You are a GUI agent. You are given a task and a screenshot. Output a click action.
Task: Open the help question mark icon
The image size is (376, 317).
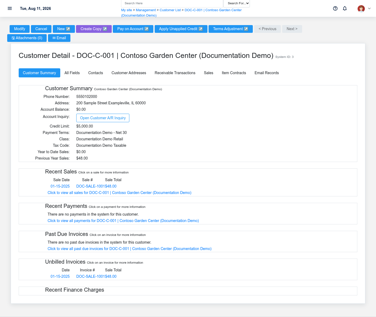point(335,9)
